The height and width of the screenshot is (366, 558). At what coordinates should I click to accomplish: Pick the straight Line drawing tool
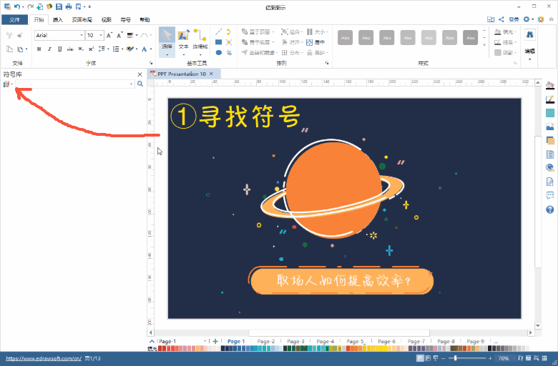tap(218, 32)
